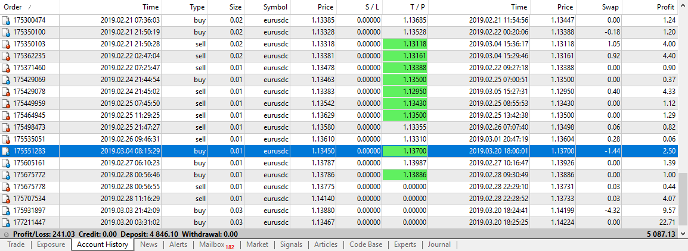Click the buy order icon for 177211447
The image size is (688, 251).
(x=6, y=222)
